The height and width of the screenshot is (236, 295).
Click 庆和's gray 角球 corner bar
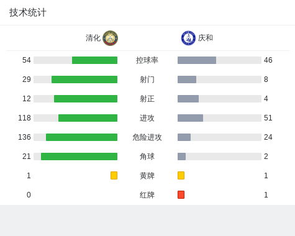(x=181, y=157)
